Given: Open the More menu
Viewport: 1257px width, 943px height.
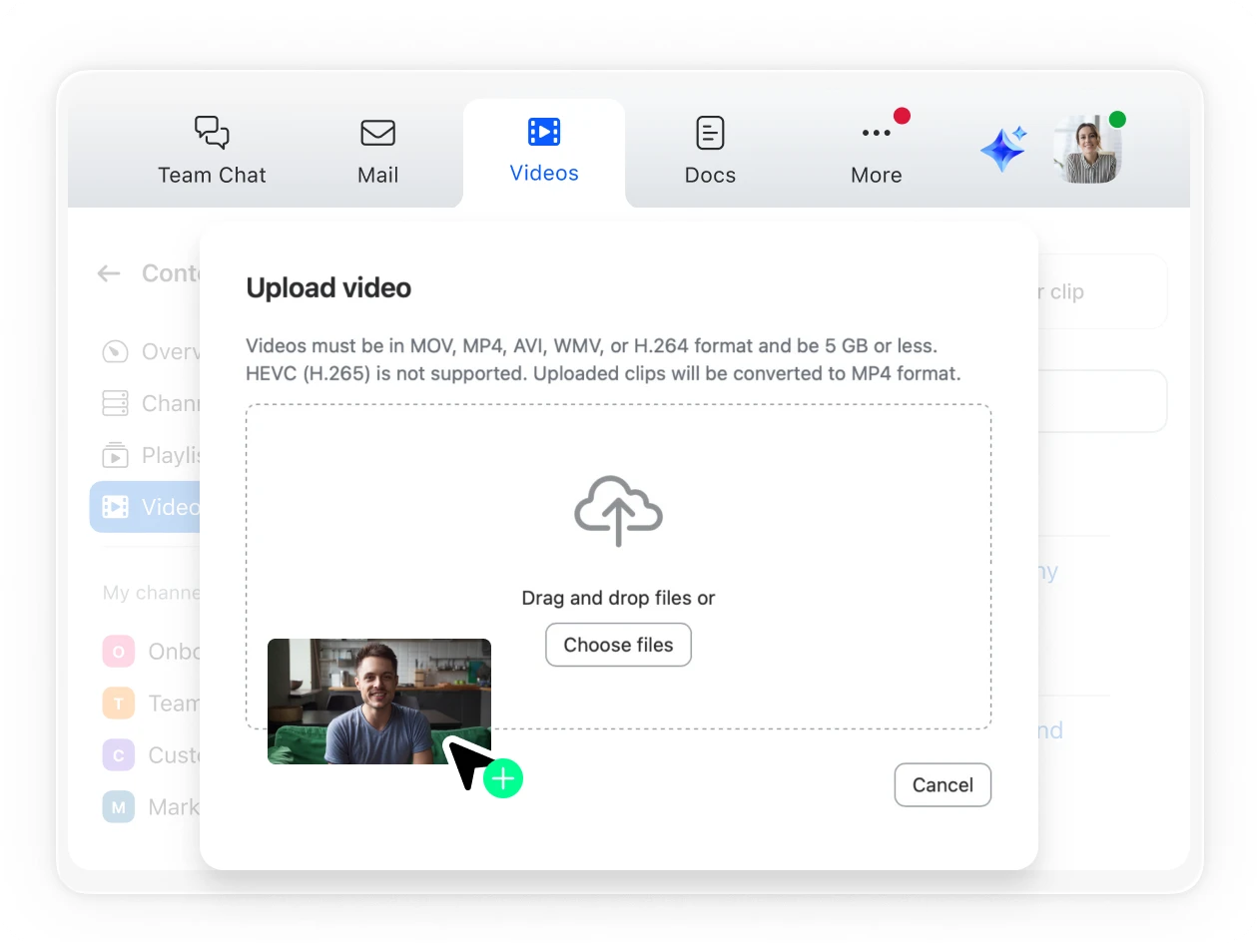Looking at the screenshot, I should (876, 150).
